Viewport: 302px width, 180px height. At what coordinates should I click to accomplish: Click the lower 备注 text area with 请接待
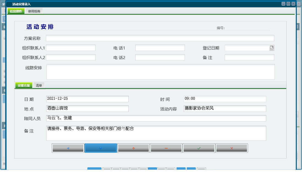pyautogui.click(x=156, y=133)
